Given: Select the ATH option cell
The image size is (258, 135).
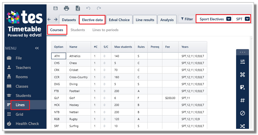Looking at the screenshot, I should 59,56.
